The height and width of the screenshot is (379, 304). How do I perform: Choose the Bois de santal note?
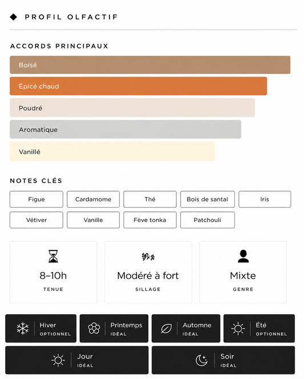208,199
